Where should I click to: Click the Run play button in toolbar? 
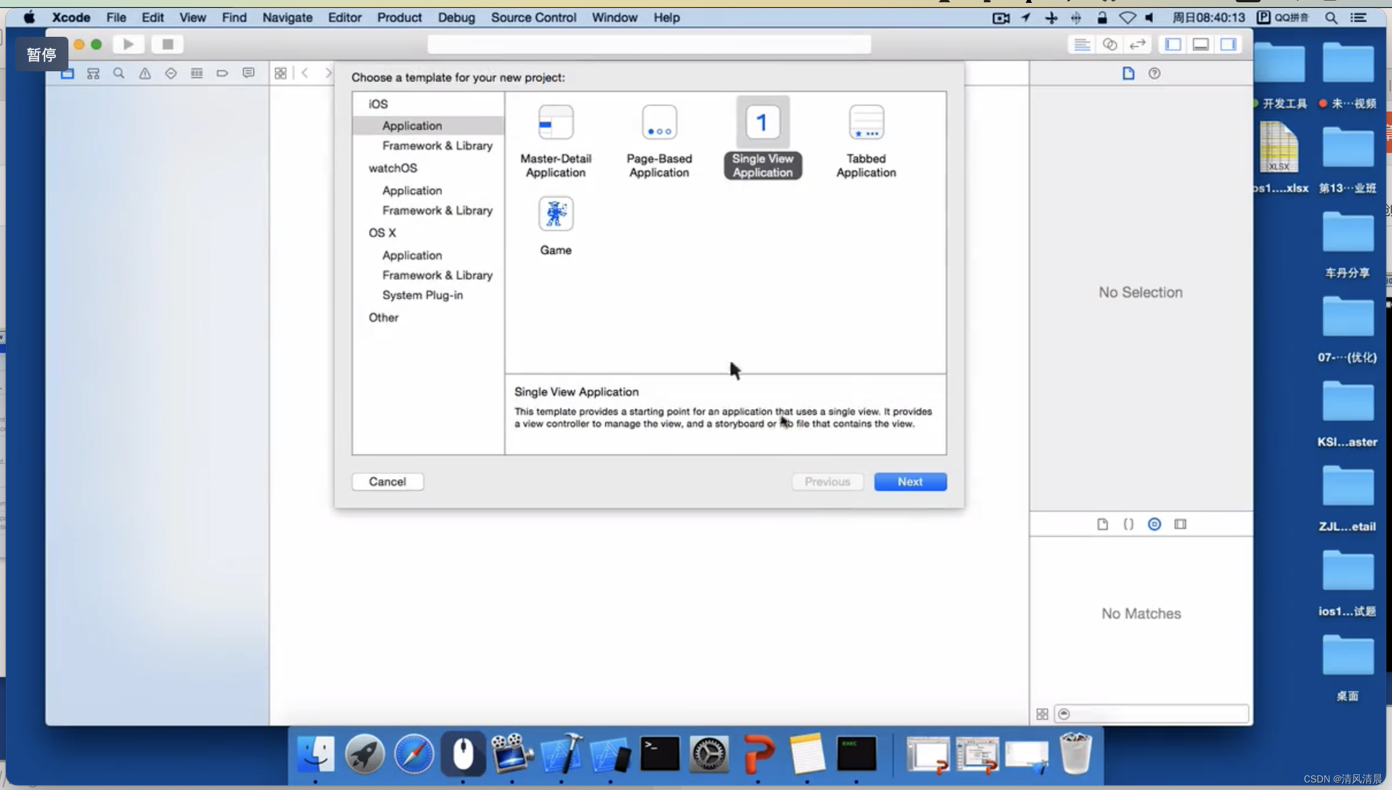129,44
